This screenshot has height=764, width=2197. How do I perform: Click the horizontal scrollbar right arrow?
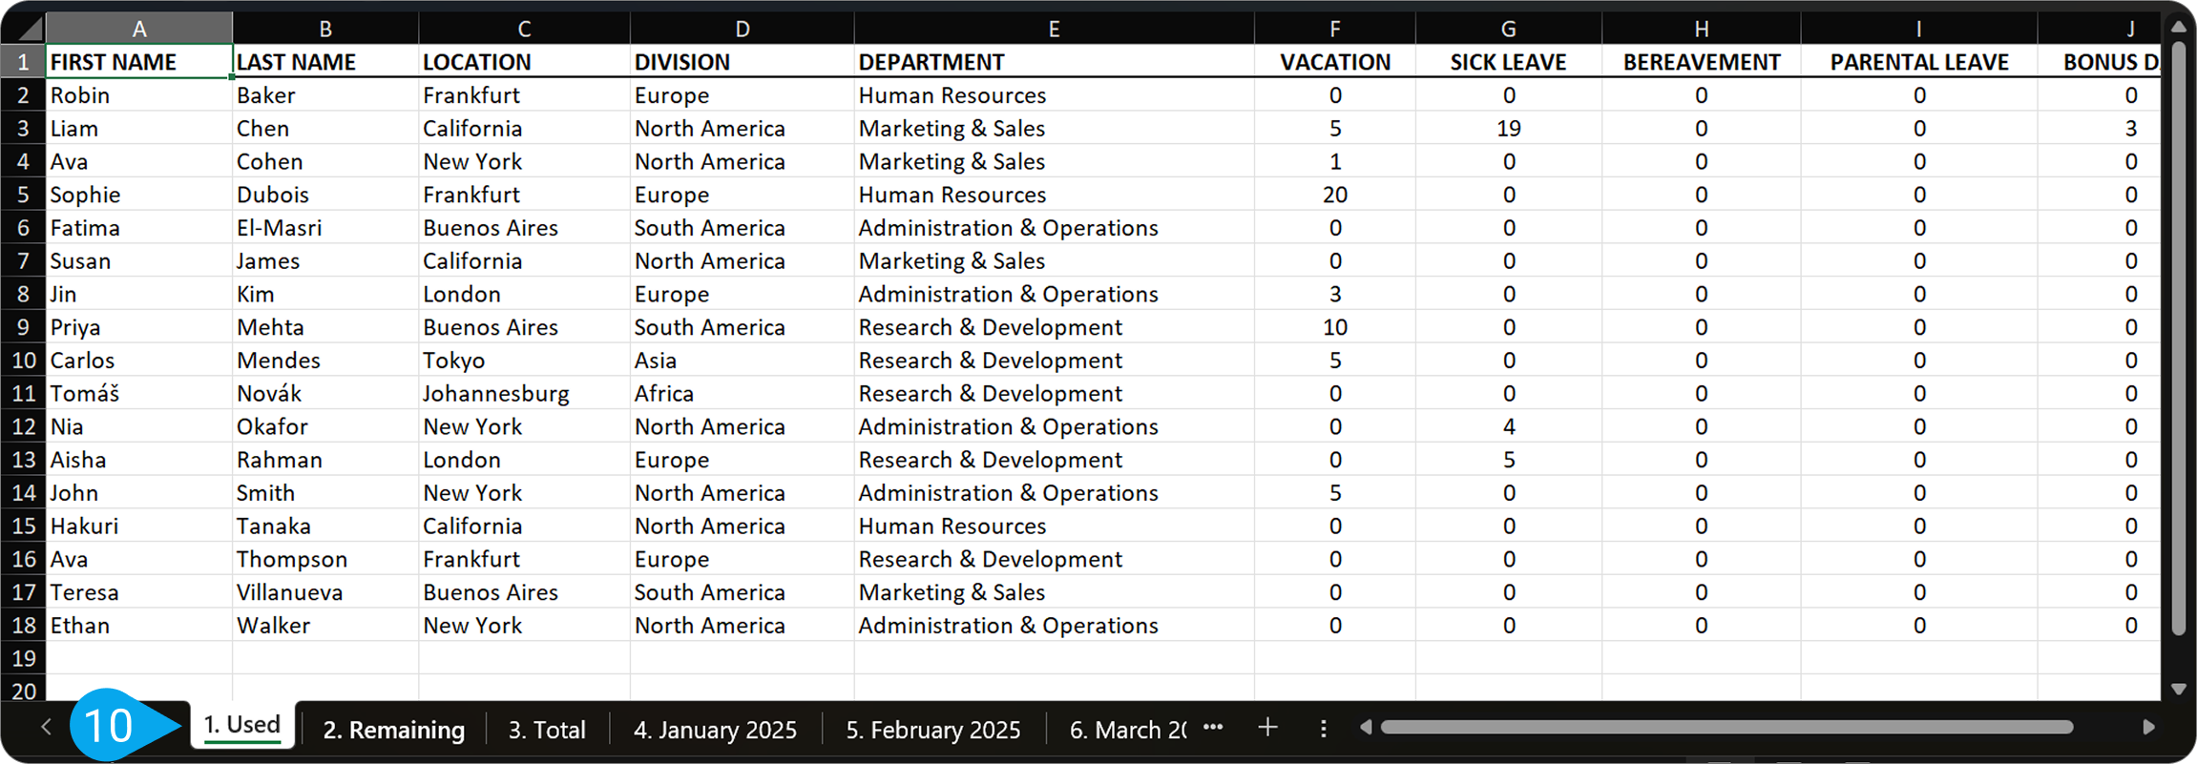pyautogui.click(x=2148, y=728)
